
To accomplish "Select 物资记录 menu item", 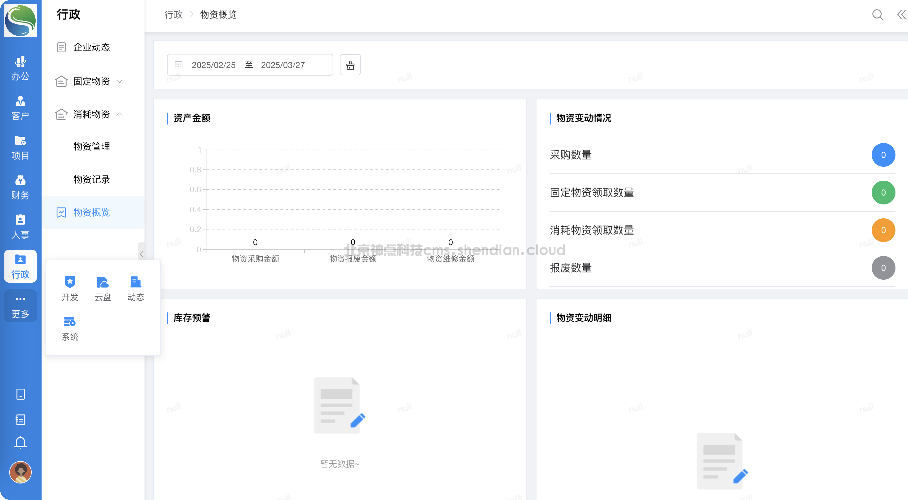I will tap(92, 179).
